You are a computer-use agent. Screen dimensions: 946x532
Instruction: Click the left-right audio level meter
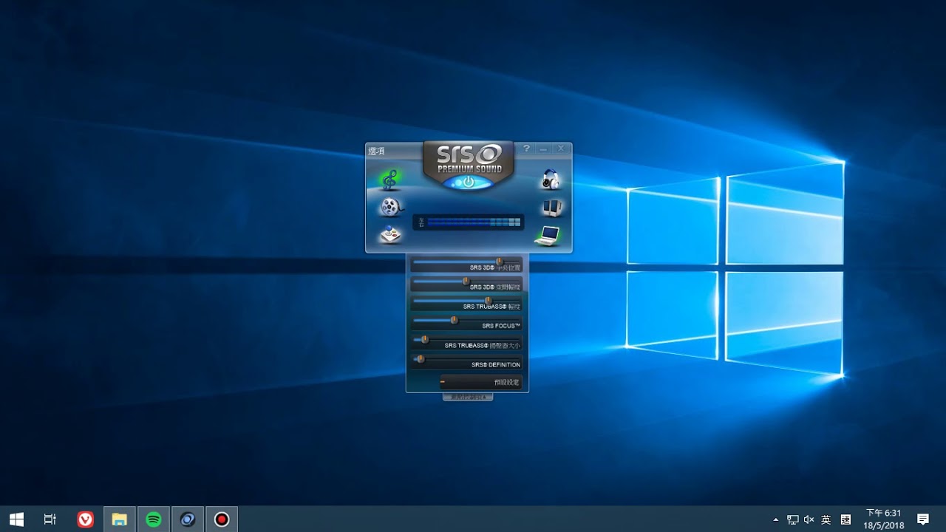pyautogui.click(x=468, y=222)
